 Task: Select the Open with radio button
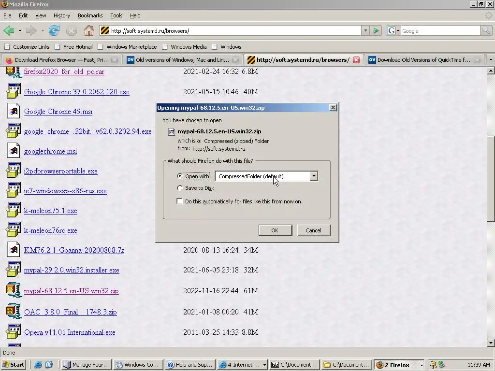(180, 176)
